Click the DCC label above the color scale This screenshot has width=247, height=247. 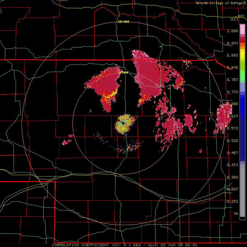[241, 16]
